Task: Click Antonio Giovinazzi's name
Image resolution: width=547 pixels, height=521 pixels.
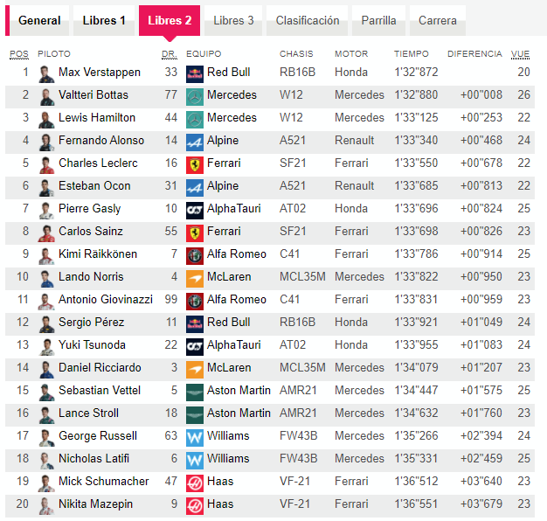Action: (x=106, y=300)
